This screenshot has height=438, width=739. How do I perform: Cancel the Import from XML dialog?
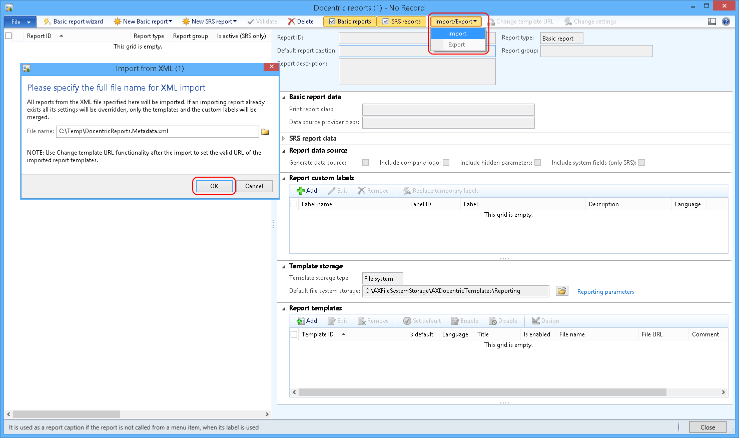point(254,186)
